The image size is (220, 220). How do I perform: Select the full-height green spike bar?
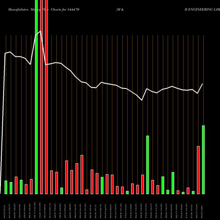[37, 97]
